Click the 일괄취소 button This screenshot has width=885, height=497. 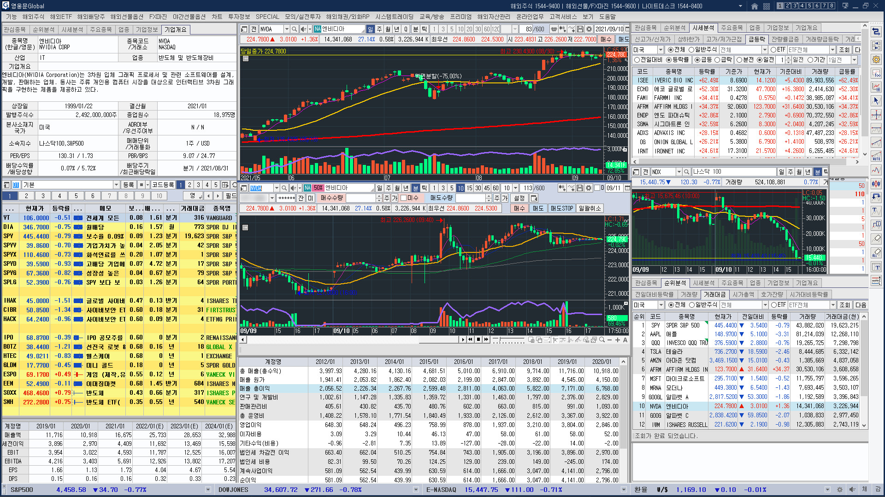(x=590, y=208)
